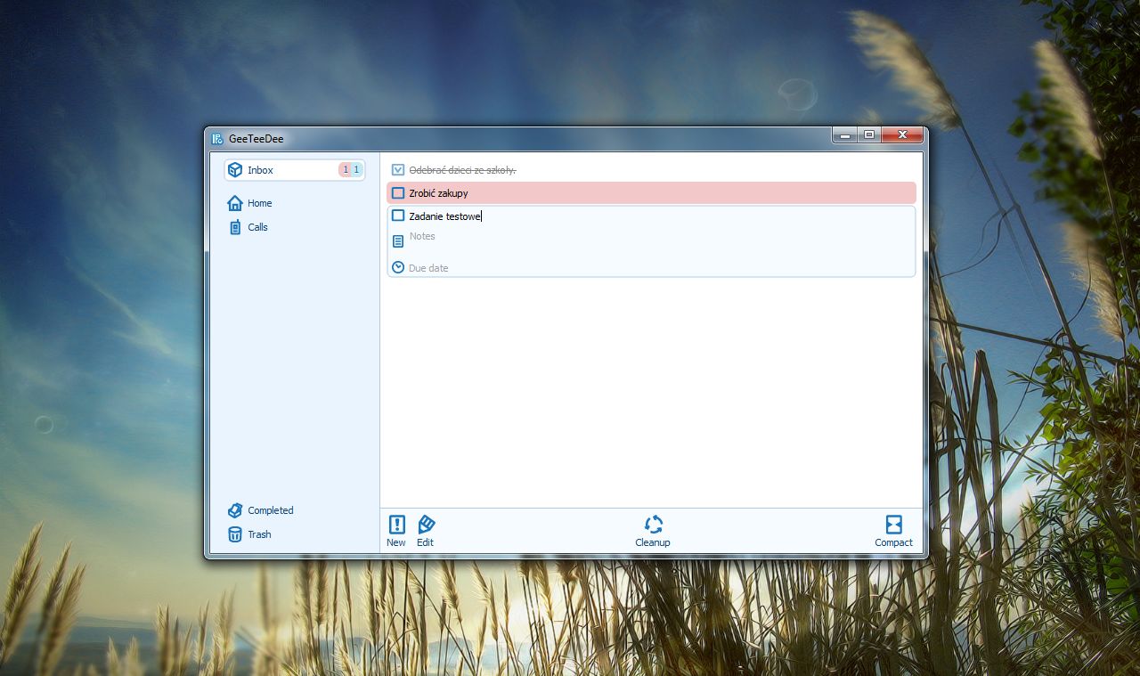This screenshot has width=1140, height=676.
Task: Select the Calls context
Action: point(248,227)
